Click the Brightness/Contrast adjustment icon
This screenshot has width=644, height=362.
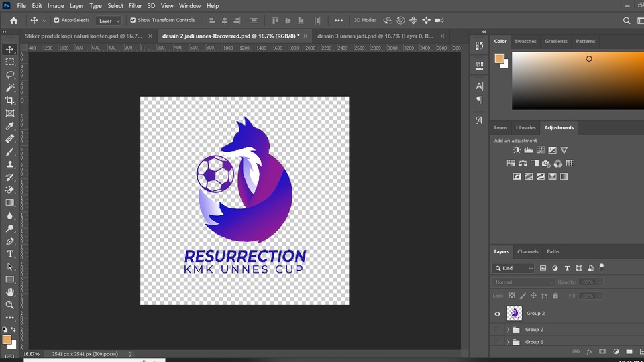pyautogui.click(x=517, y=150)
